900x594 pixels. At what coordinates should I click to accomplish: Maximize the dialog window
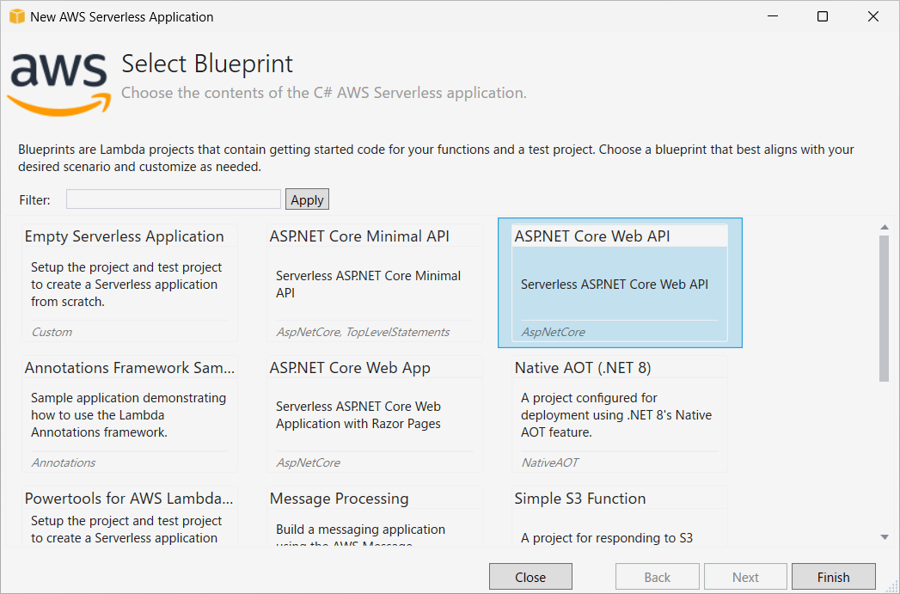pos(823,16)
